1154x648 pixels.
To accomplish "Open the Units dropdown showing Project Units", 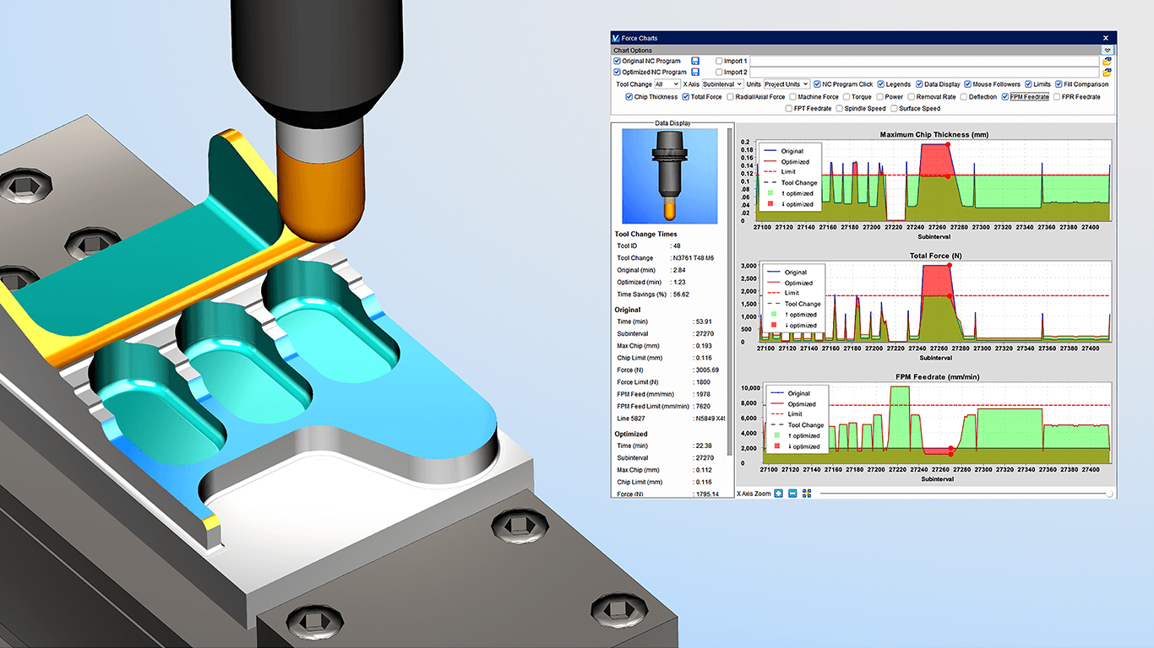I will point(787,84).
